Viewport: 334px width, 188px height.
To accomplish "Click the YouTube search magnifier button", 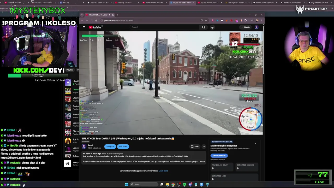I will point(204,27).
